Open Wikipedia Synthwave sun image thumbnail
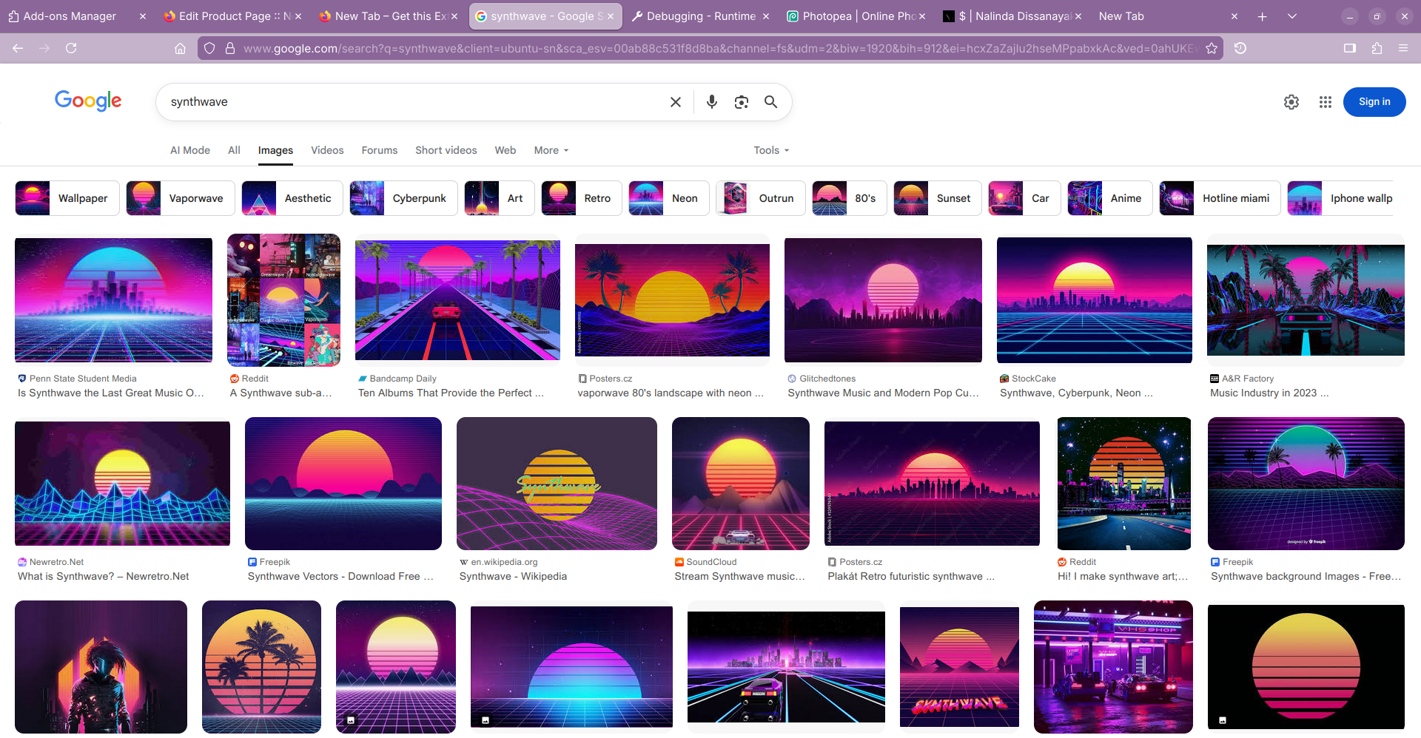The image size is (1421, 738). coord(557,484)
